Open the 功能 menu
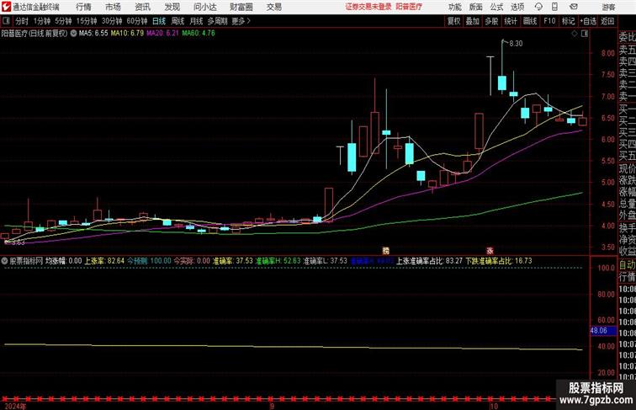 (x=454, y=7)
